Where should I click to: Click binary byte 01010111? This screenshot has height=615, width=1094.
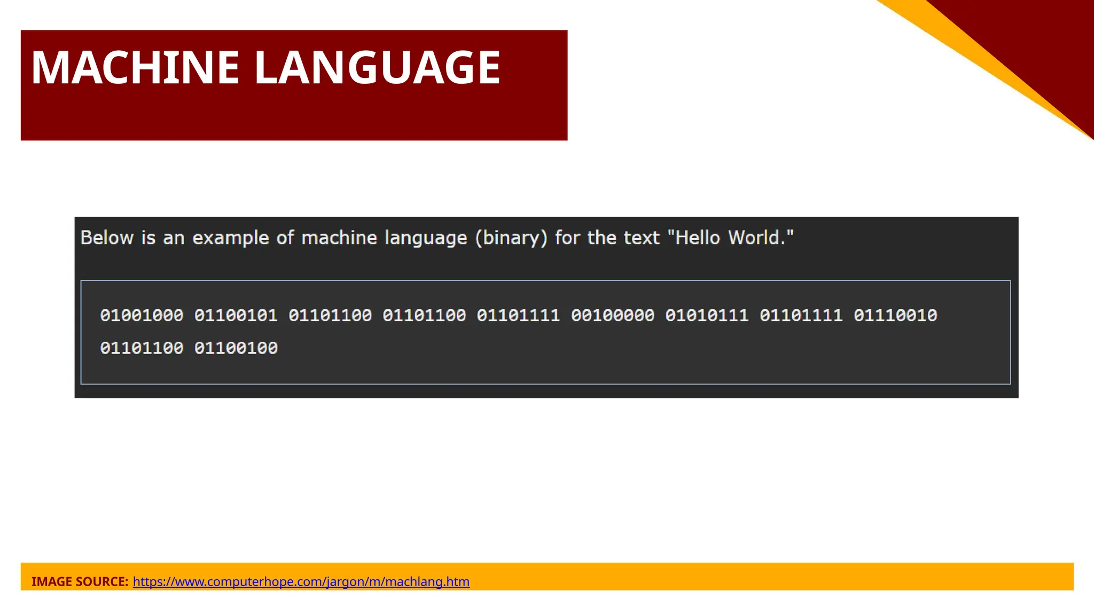pyautogui.click(x=707, y=316)
